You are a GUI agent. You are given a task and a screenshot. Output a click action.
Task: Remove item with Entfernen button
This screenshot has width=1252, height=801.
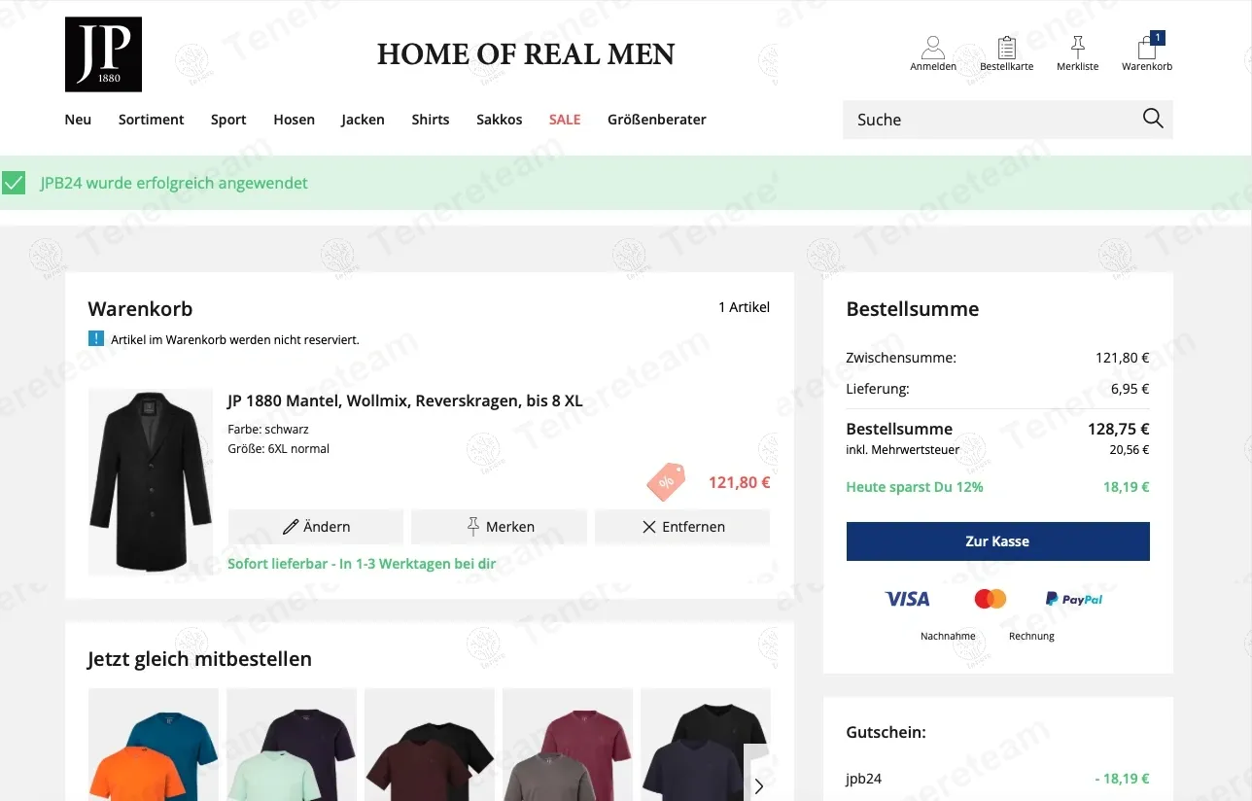coord(682,526)
